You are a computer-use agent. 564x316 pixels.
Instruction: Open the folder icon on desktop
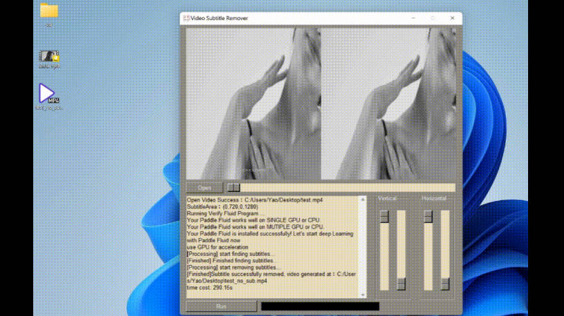click(x=49, y=10)
